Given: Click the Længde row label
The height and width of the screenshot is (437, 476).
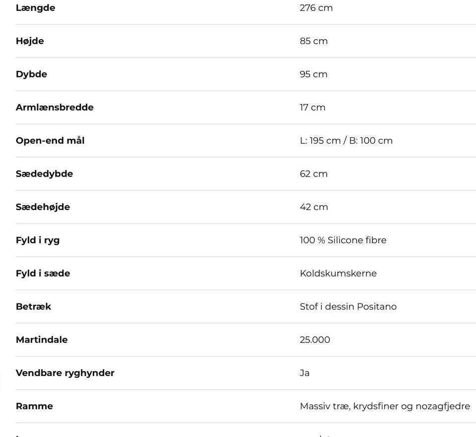Looking at the screenshot, I should click(35, 8).
